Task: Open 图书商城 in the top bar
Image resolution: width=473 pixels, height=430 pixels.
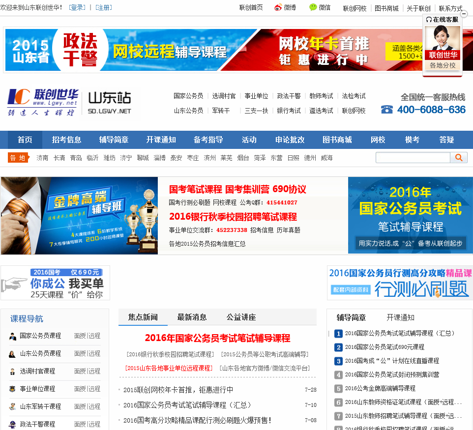Action: [x=386, y=8]
